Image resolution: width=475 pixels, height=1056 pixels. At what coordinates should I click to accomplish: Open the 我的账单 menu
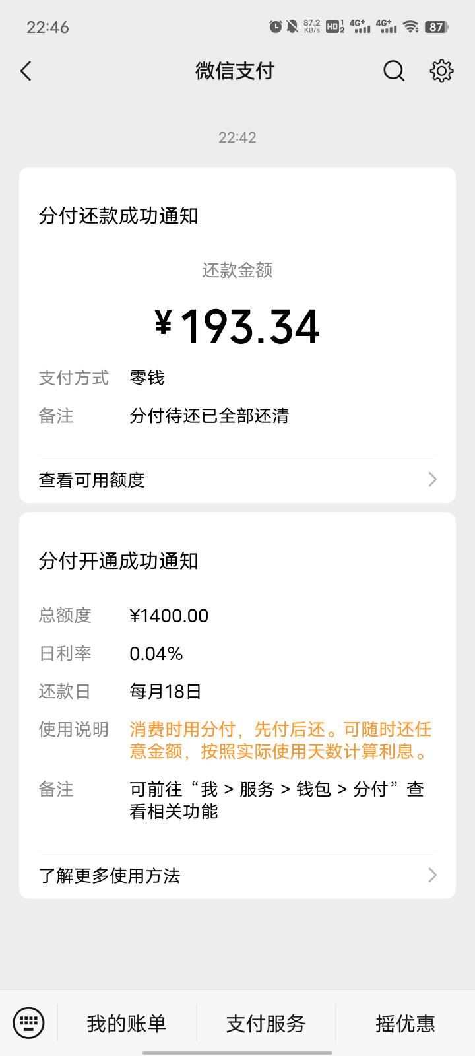(x=127, y=1023)
